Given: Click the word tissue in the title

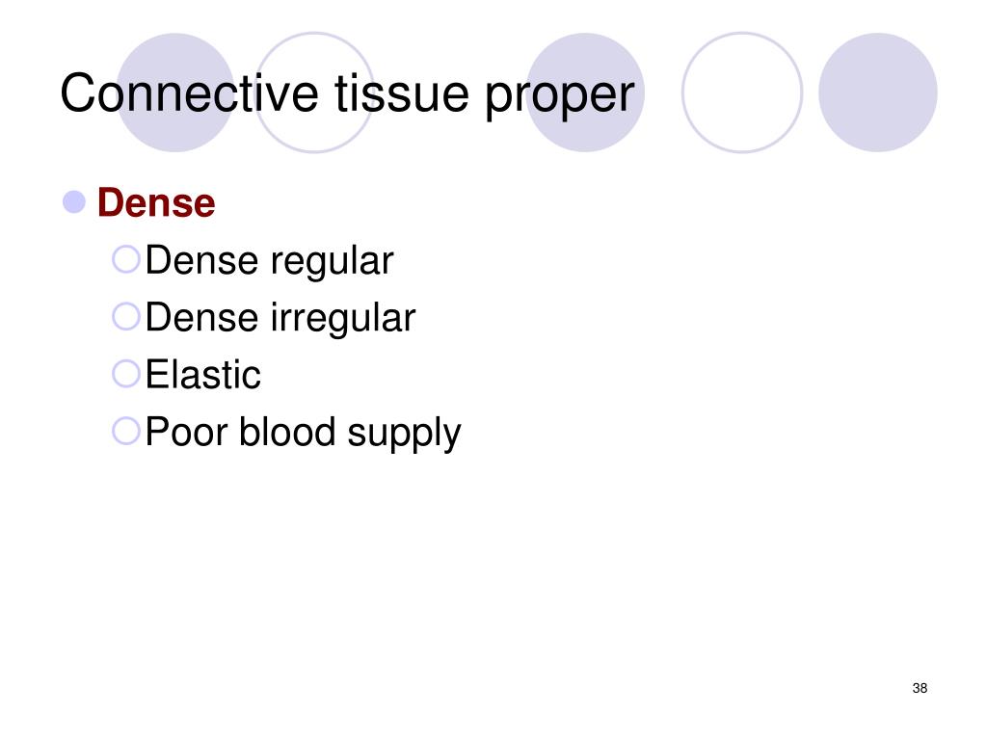Looking at the screenshot, I should (402, 93).
